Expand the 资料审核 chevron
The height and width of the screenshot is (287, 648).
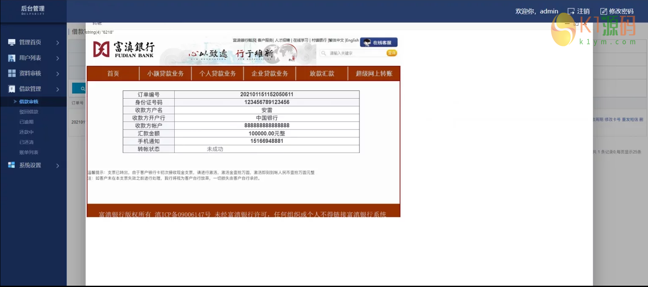(x=58, y=74)
